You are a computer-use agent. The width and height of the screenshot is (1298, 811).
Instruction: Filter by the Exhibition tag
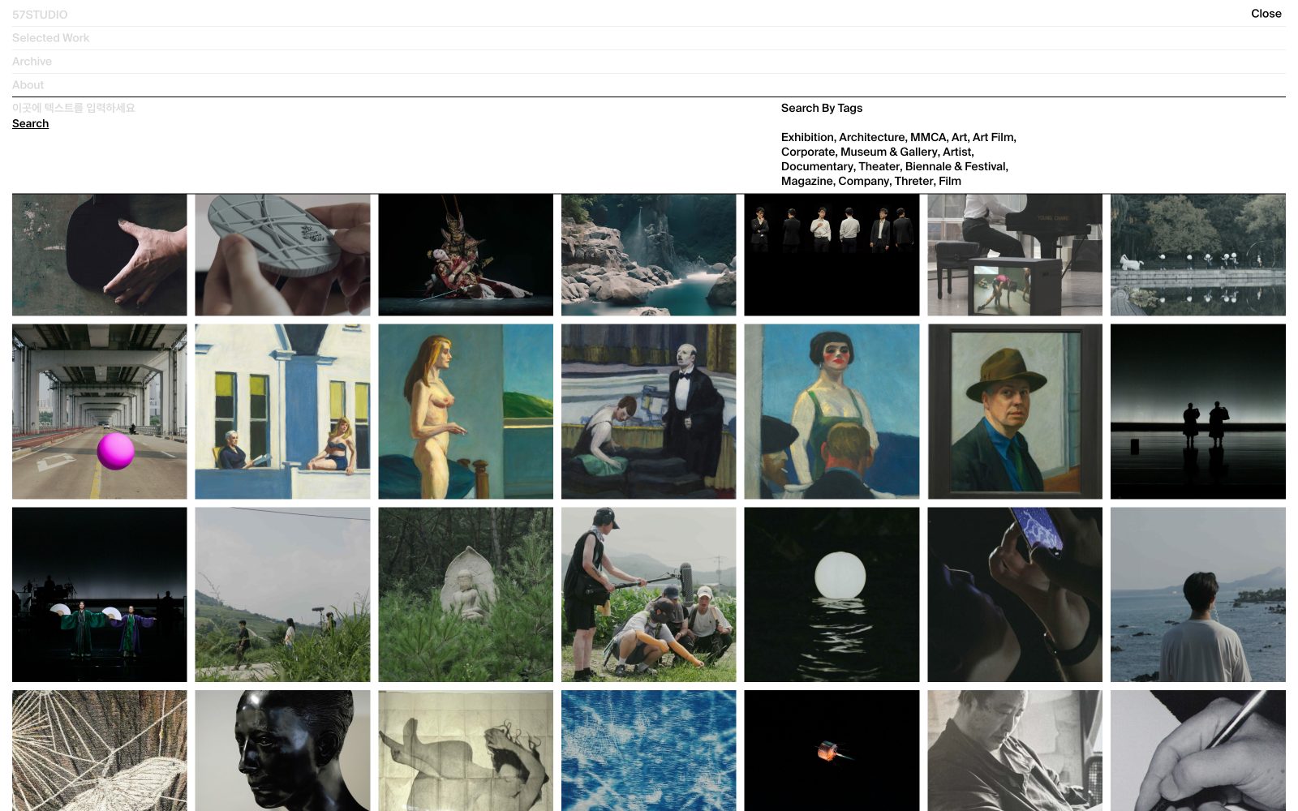coord(806,137)
